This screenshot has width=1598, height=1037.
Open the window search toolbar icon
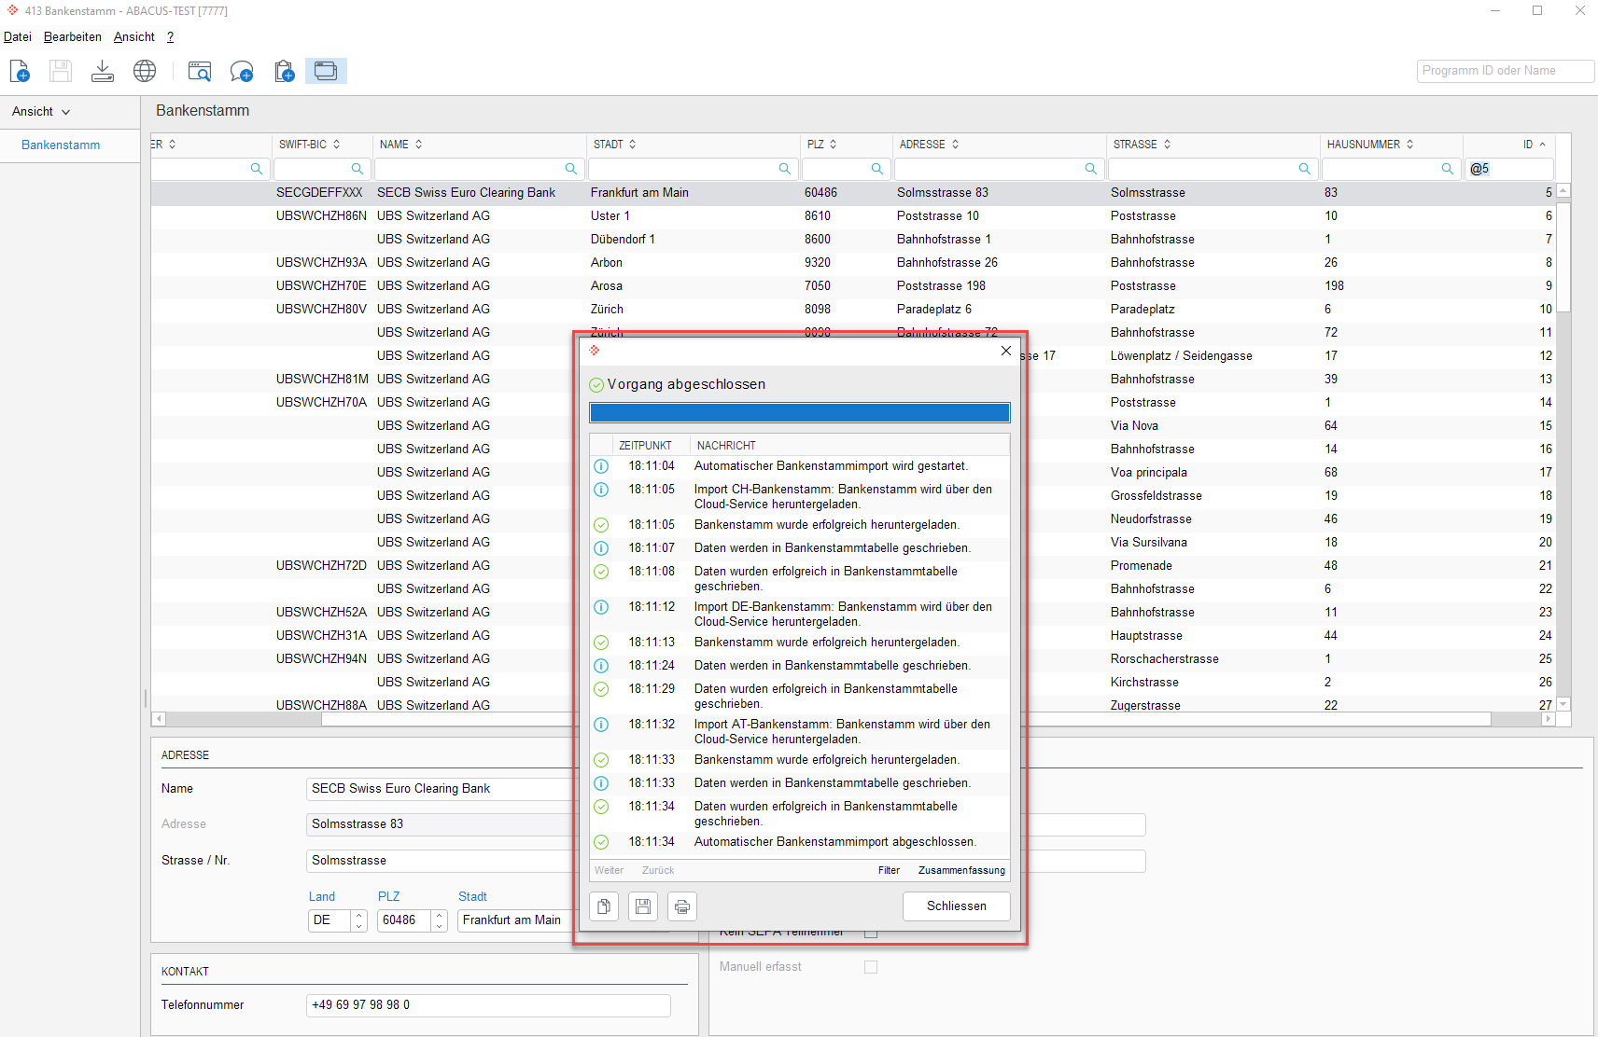point(200,71)
